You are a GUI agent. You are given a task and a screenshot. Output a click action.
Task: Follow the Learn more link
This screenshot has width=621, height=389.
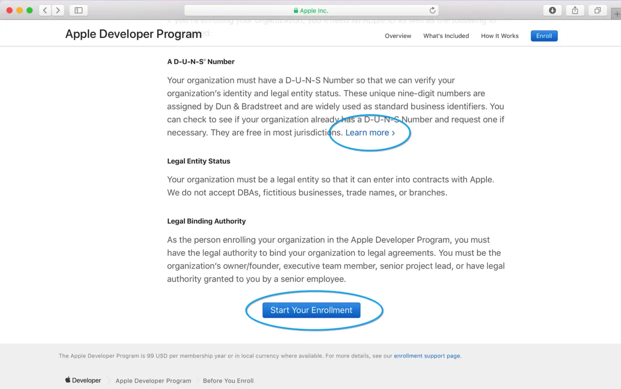[370, 133]
